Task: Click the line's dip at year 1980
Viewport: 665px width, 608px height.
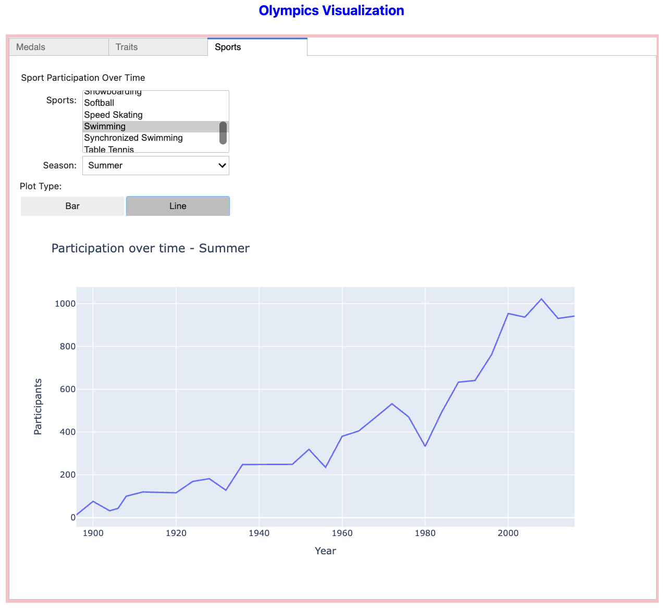Action: click(425, 446)
